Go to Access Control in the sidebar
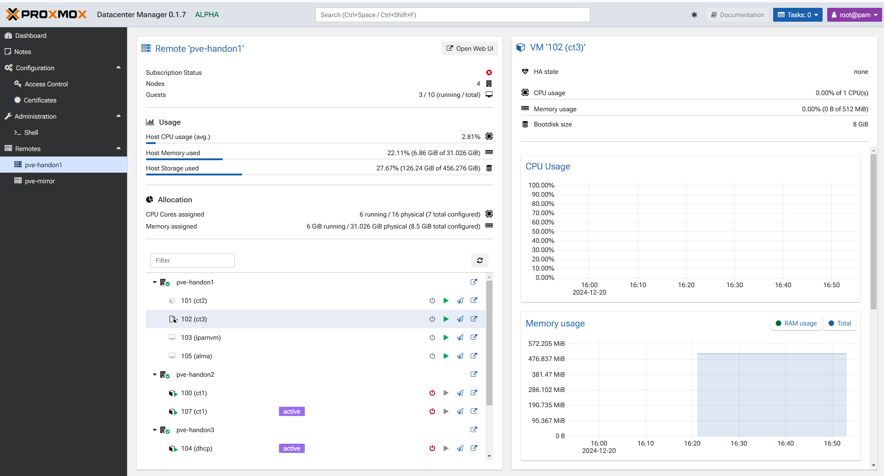This screenshot has height=476, width=884. click(46, 84)
